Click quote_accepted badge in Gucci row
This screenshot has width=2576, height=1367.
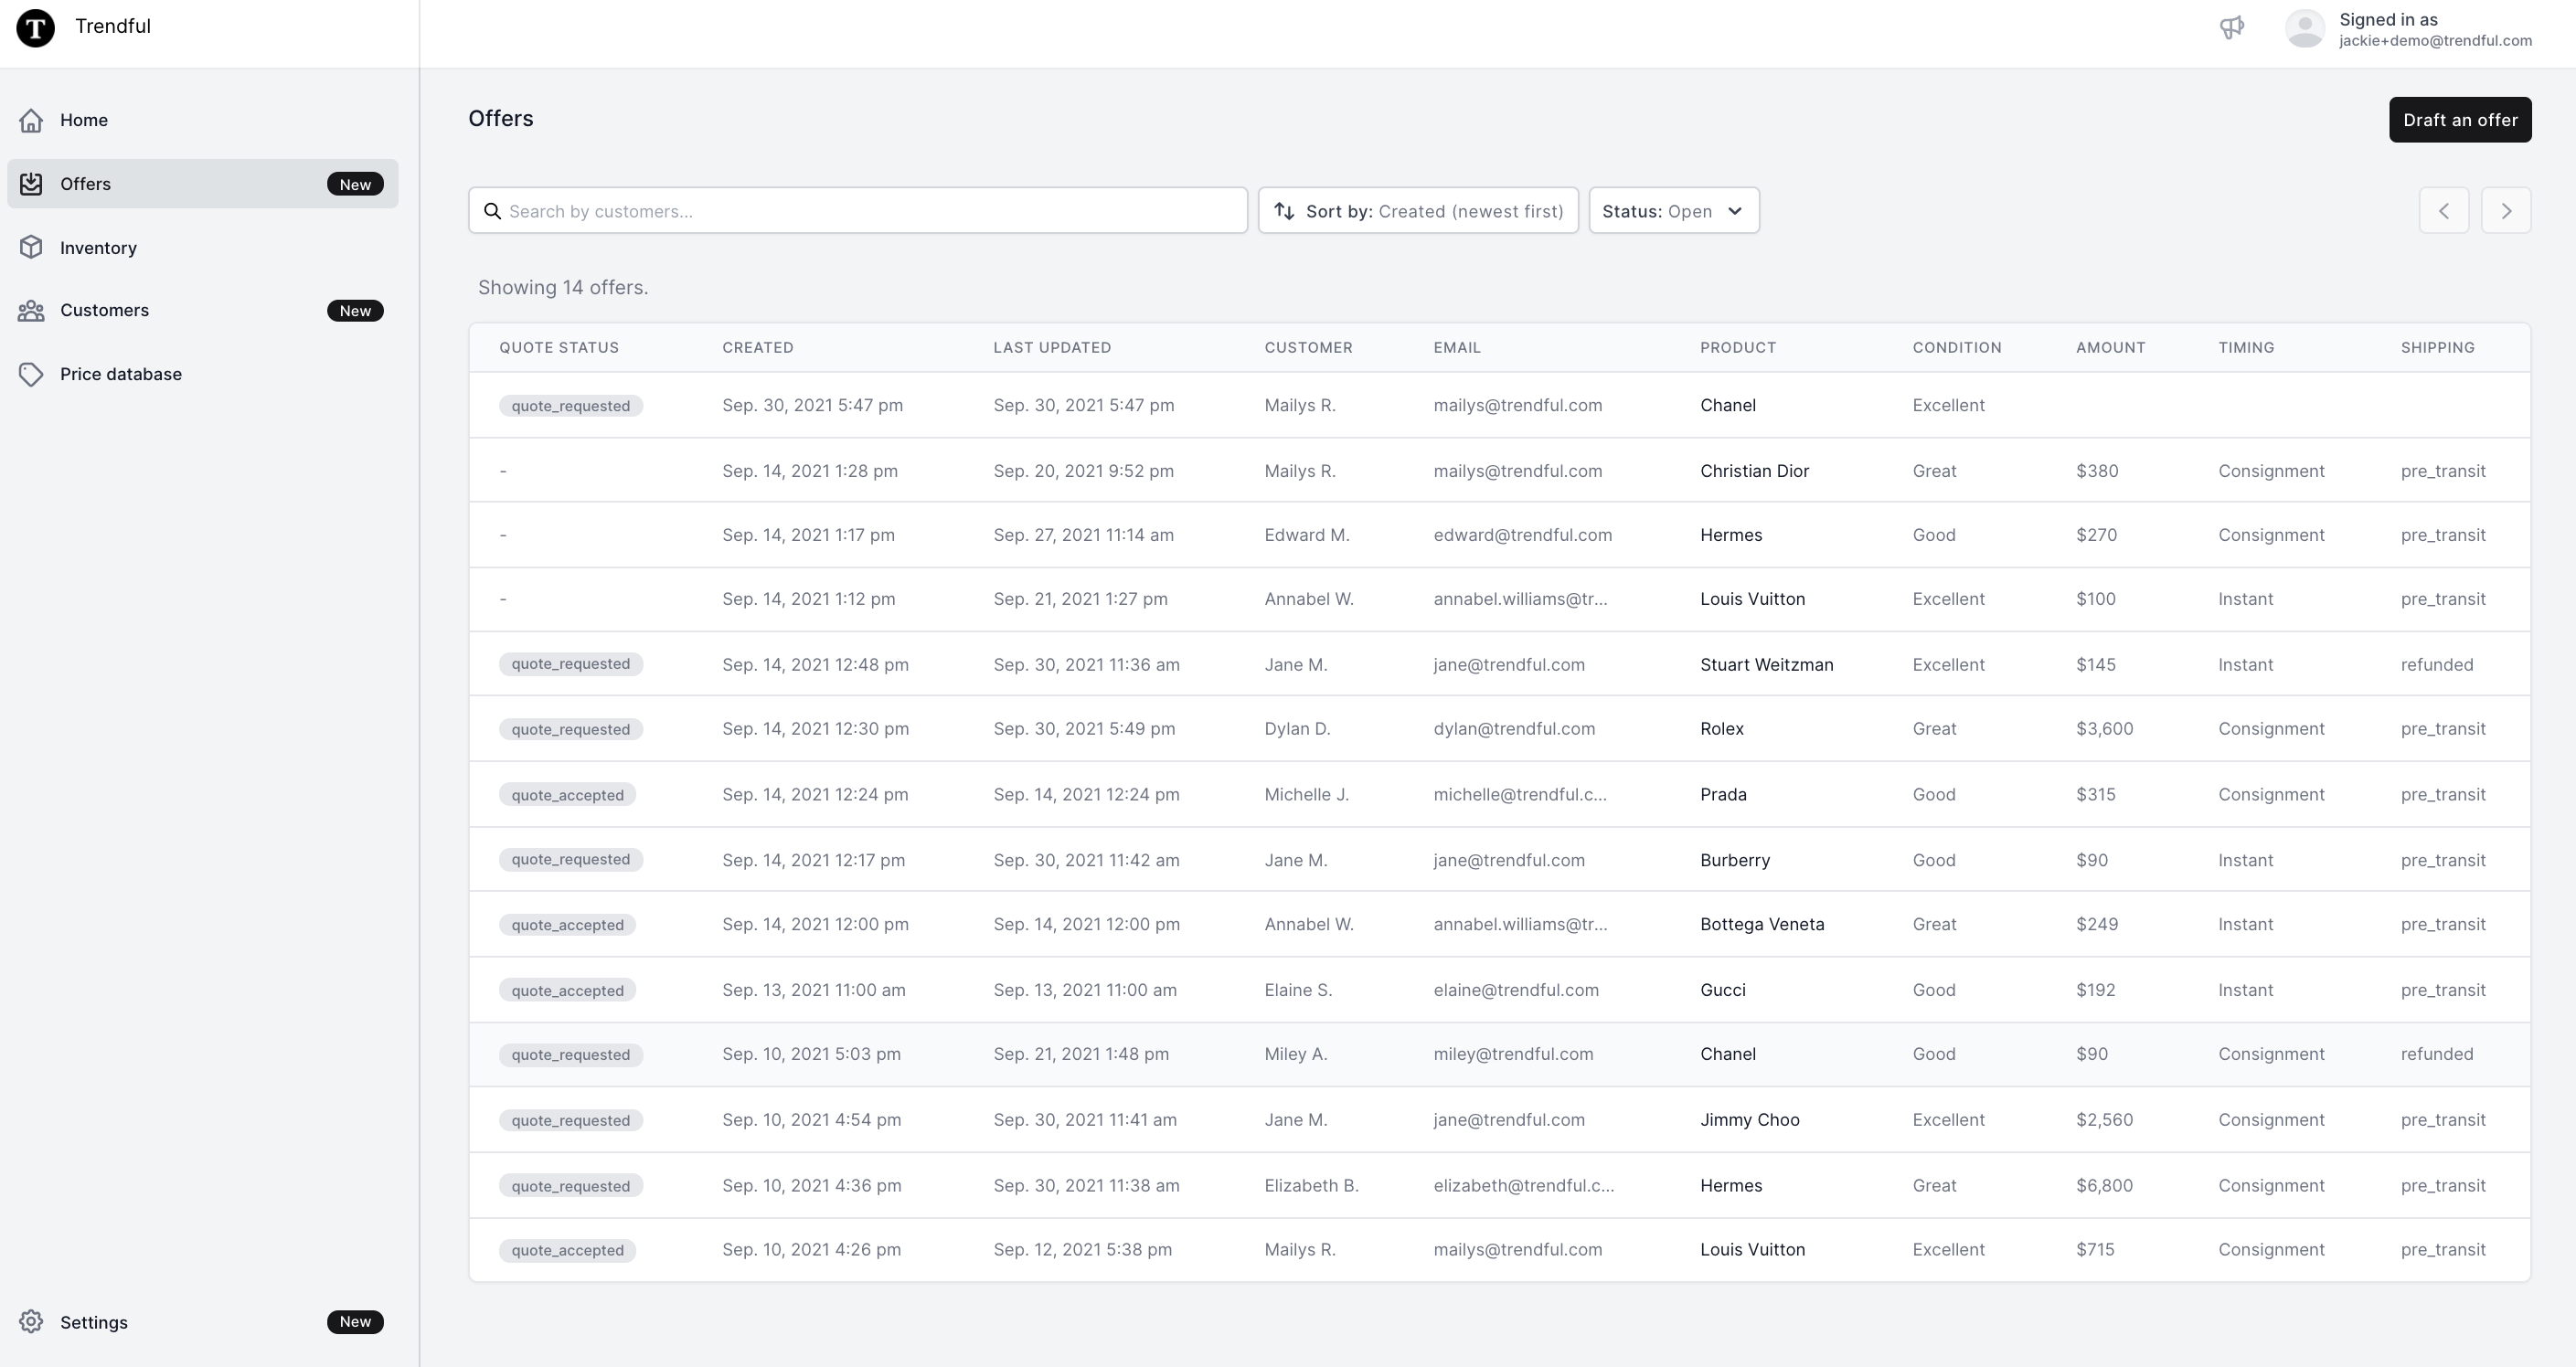pyautogui.click(x=567, y=991)
